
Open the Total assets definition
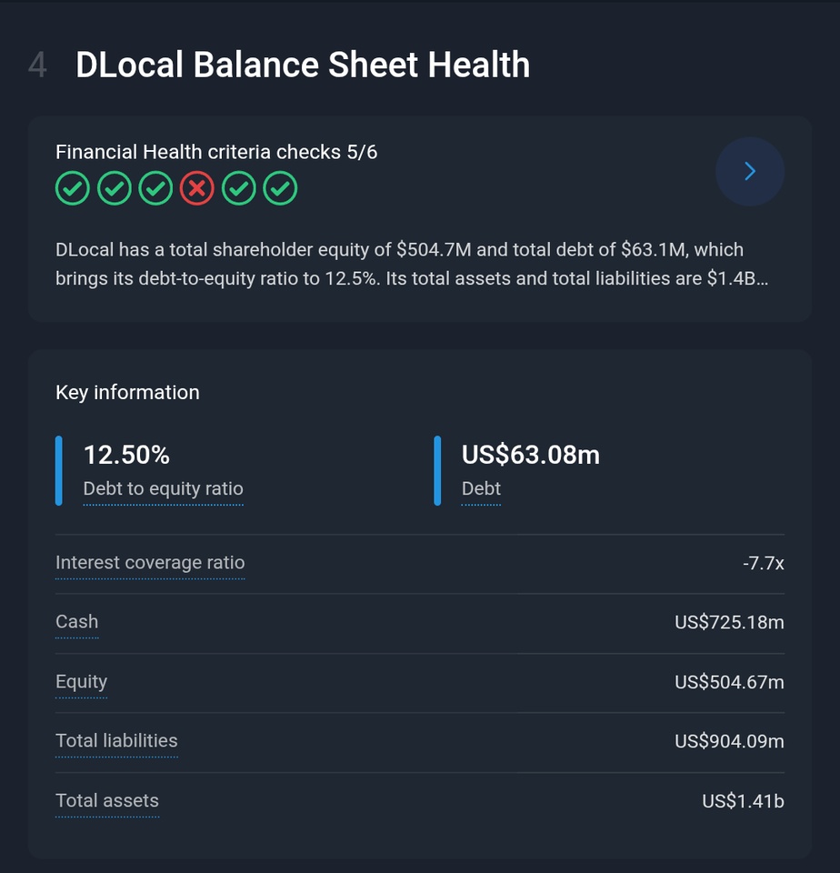click(x=106, y=801)
